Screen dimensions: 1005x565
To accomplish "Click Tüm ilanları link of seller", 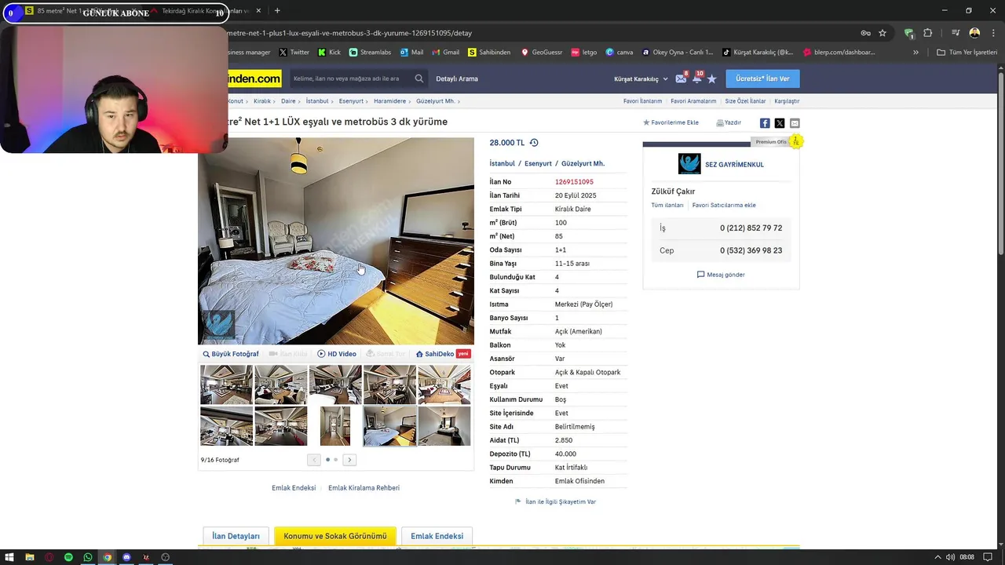I will click(667, 206).
